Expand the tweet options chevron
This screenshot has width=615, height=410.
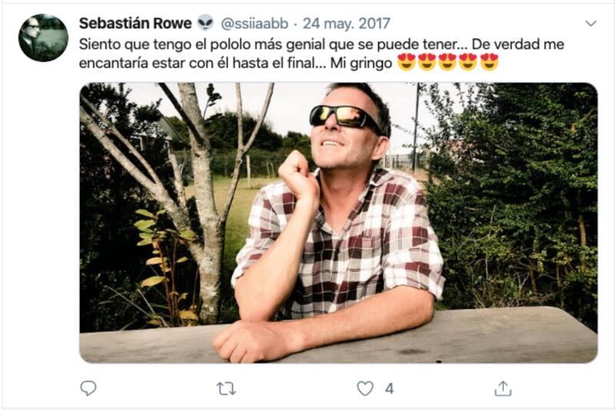click(590, 24)
